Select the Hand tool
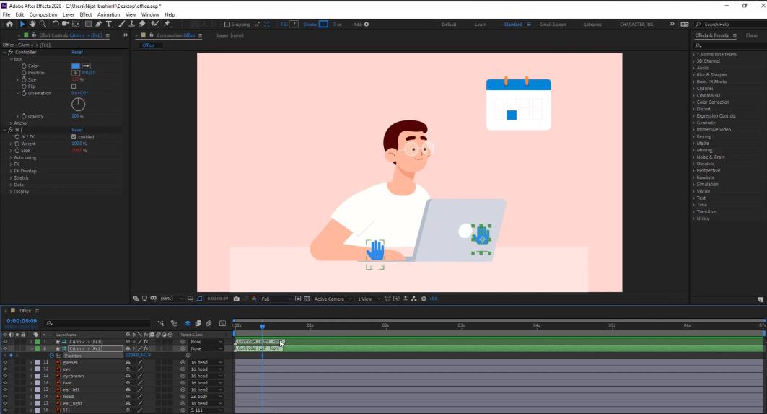This screenshot has height=414, width=767. [x=32, y=24]
